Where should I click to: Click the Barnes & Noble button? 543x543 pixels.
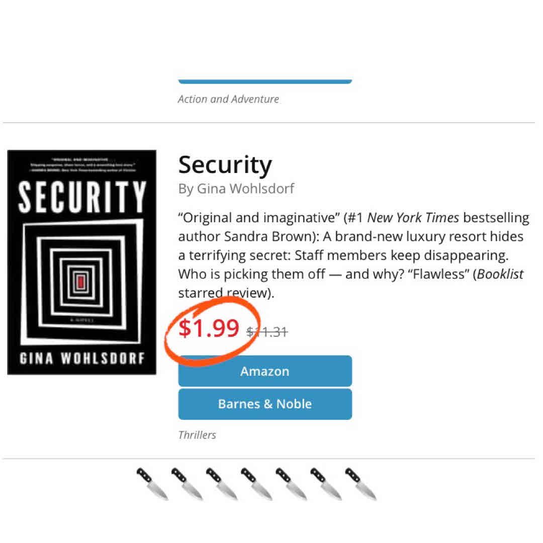tap(265, 404)
